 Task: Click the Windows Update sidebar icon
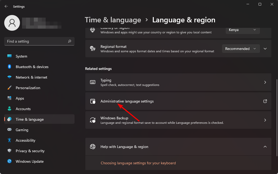[9, 161]
